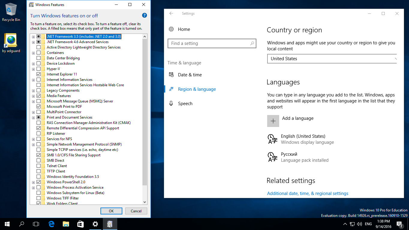Click the ENG input language indicator
This screenshot has height=230, width=409.
pyautogui.click(x=369, y=224)
